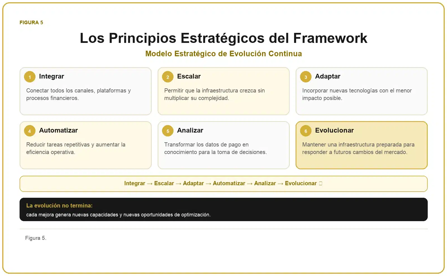
Task: Click the text 'Reducir tareas repetitivas y aumentar la eficiencia operativa.'
Action: click(x=76, y=148)
